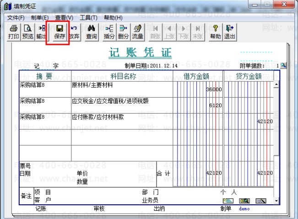Click middle yellow icon below 个人
Viewport: 298px width, 219px height.
tap(244, 201)
